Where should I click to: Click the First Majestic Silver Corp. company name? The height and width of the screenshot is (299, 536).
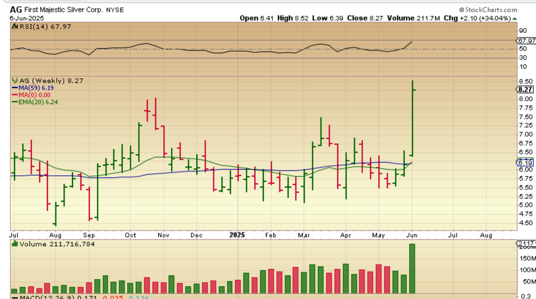(x=63, y=10)
